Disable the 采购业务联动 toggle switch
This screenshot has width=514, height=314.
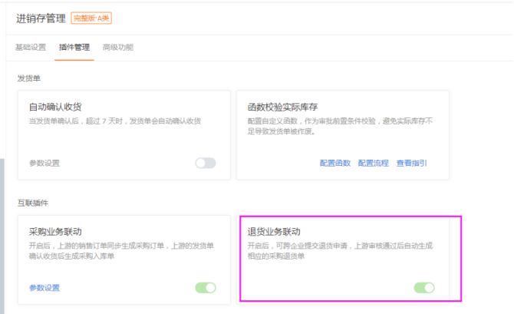[206, 288]
